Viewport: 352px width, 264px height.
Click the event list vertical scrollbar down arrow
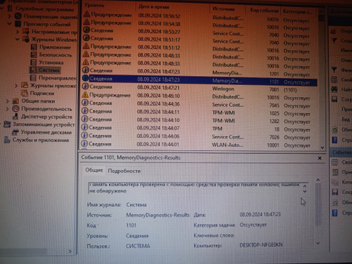click(x=322, y=148)
